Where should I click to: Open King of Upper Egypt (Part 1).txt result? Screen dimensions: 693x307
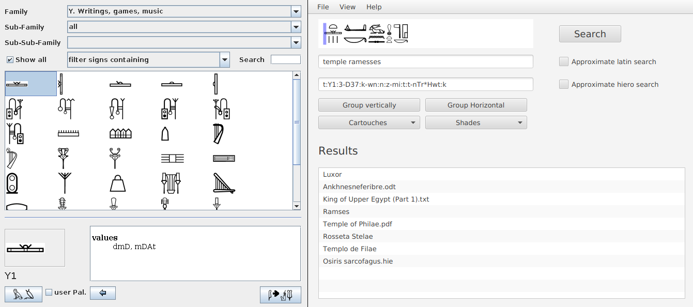(501, 199)
